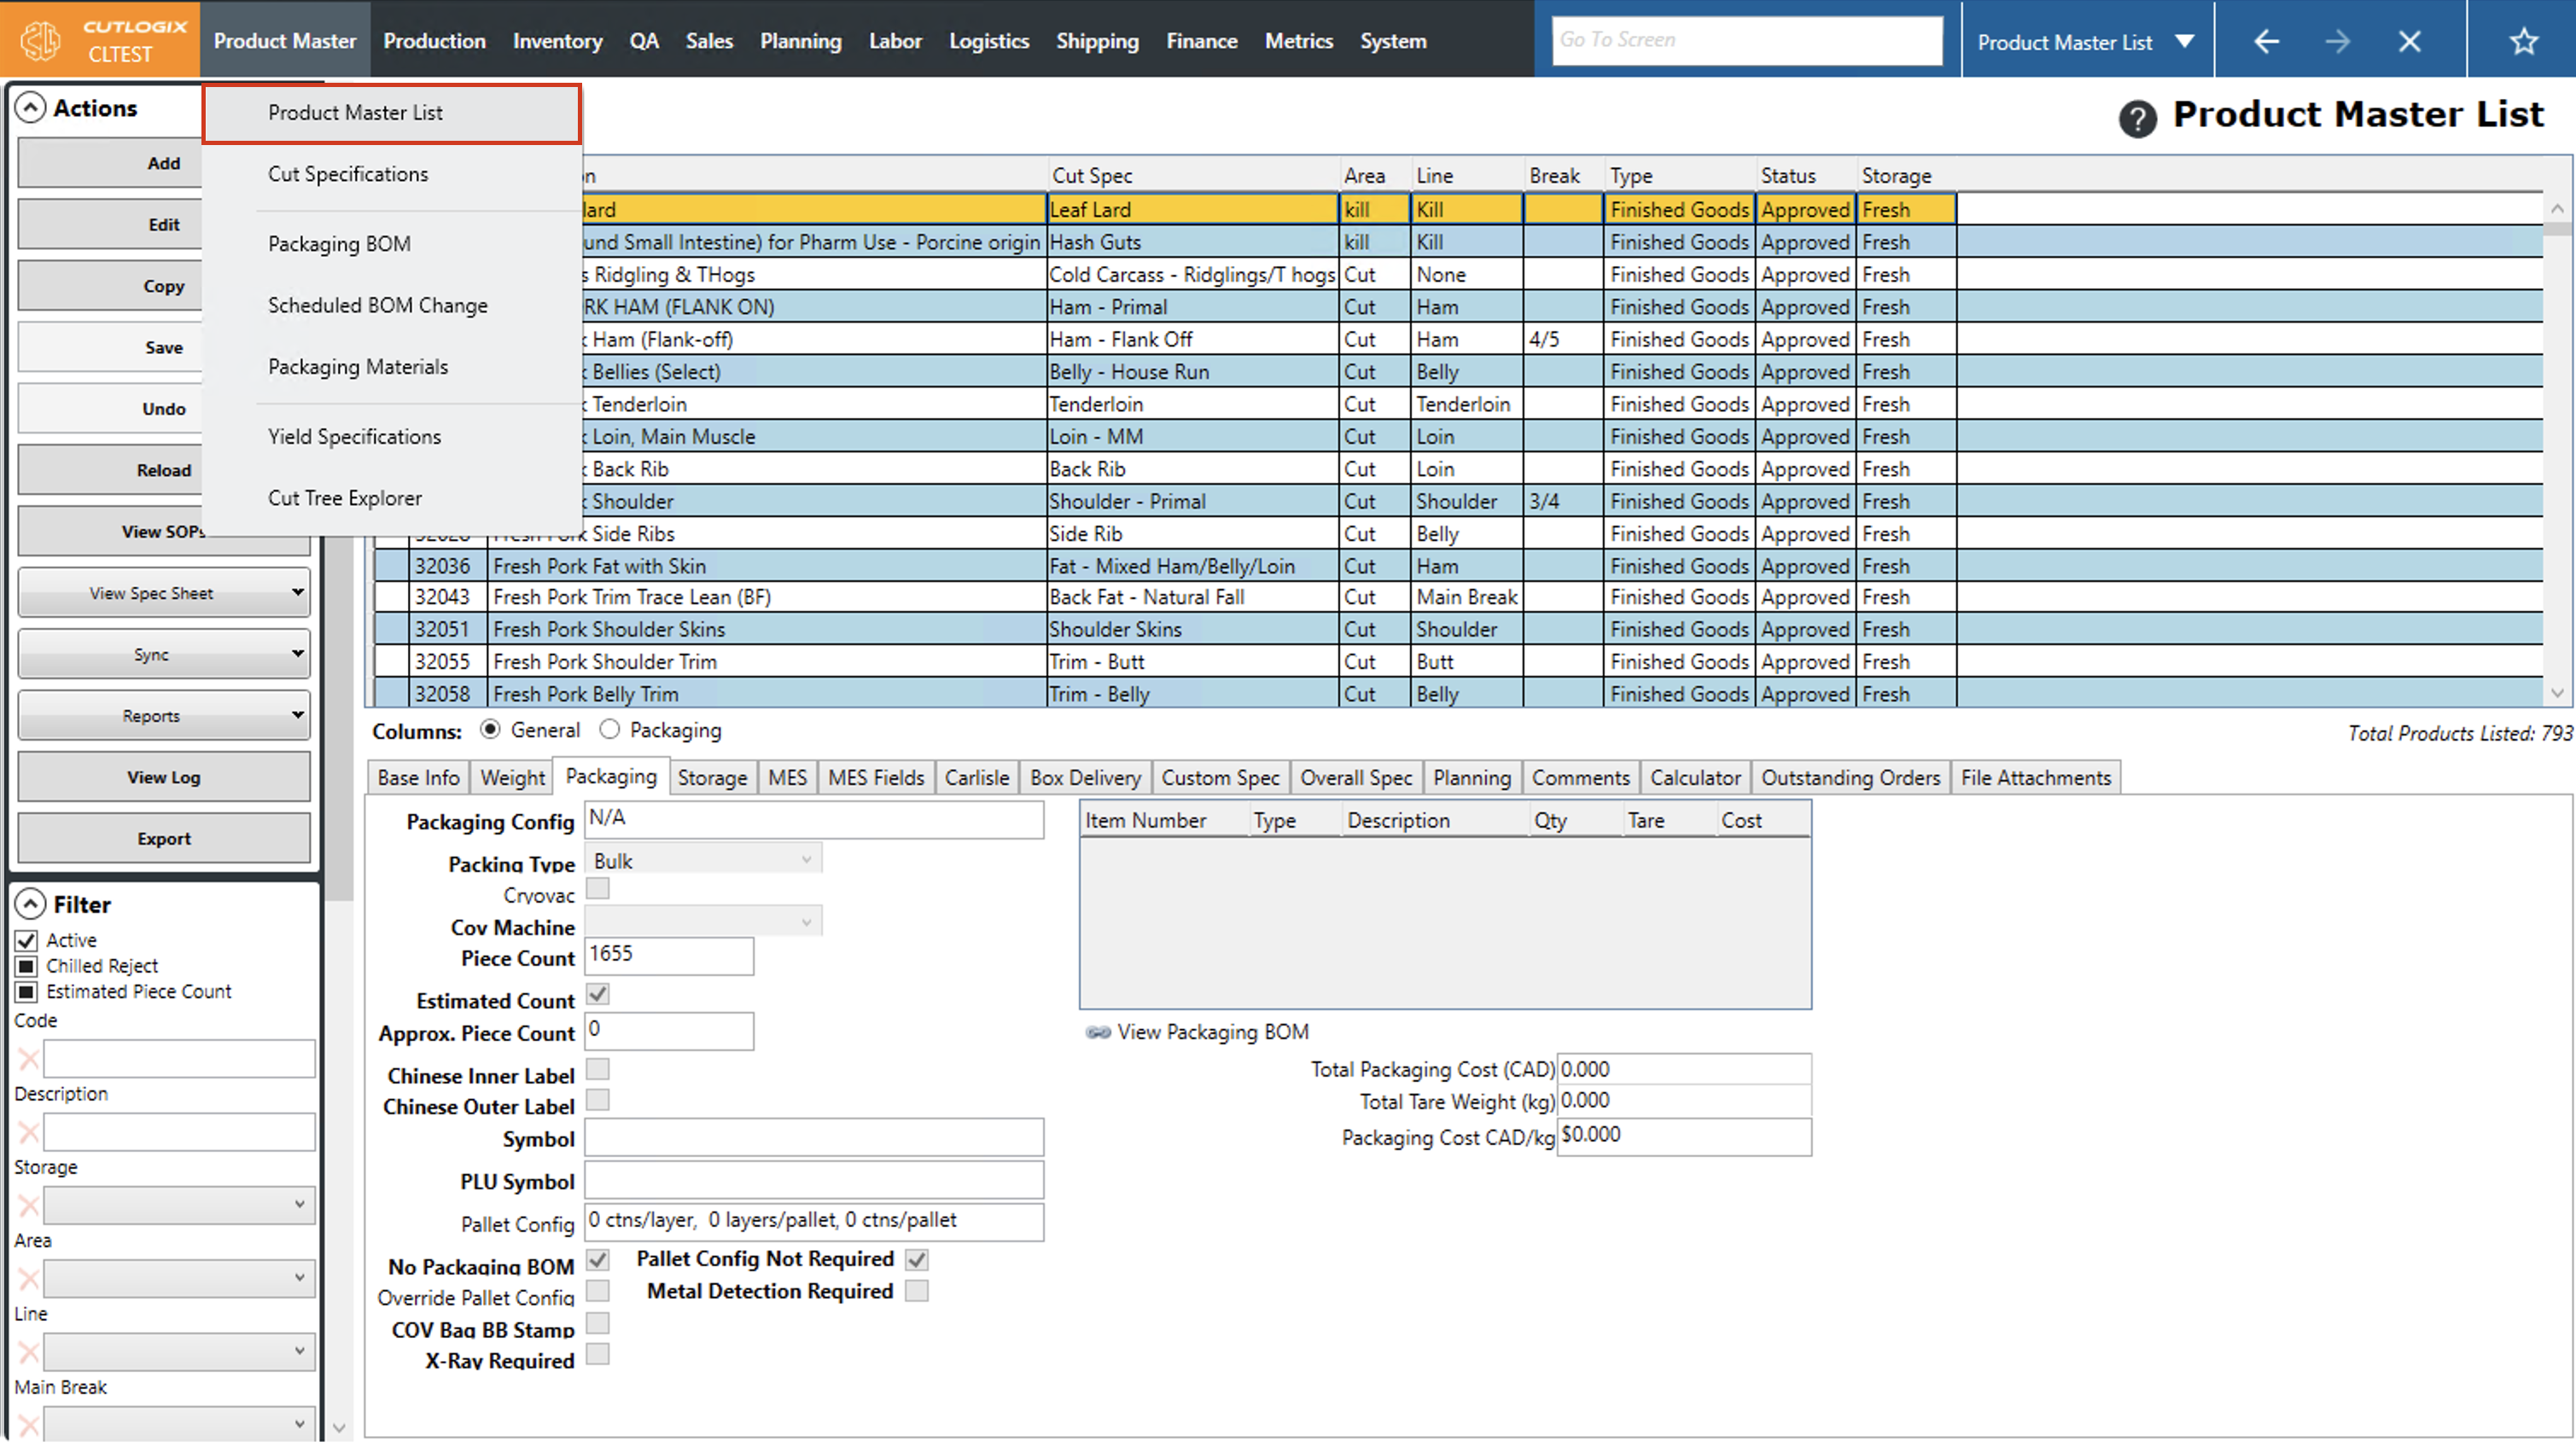This screenshot has height=1442, width=2576.
Task: Open the Storage filter combo box
Action: click(179, 1205)
